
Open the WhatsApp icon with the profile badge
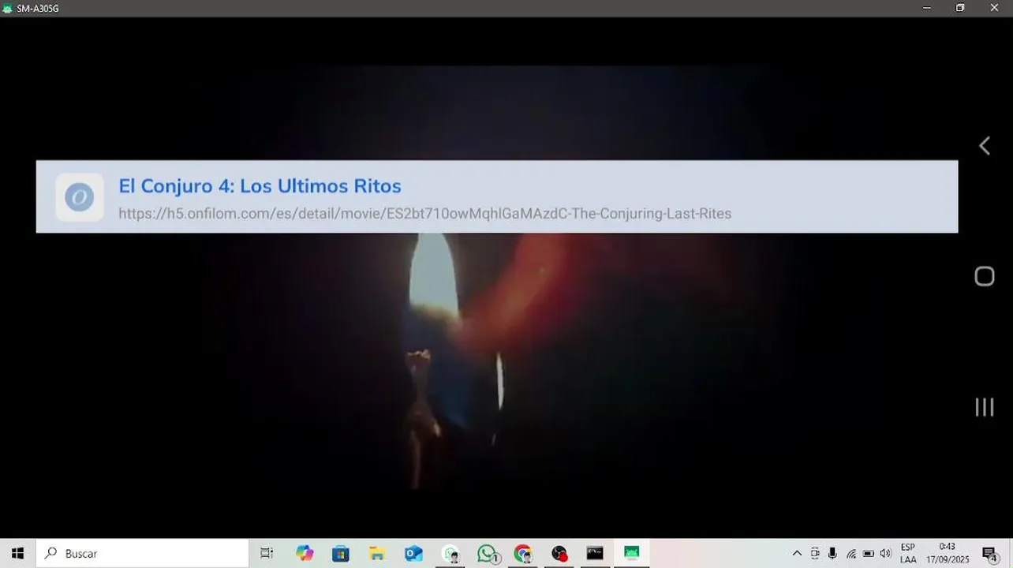pos(450,554)
